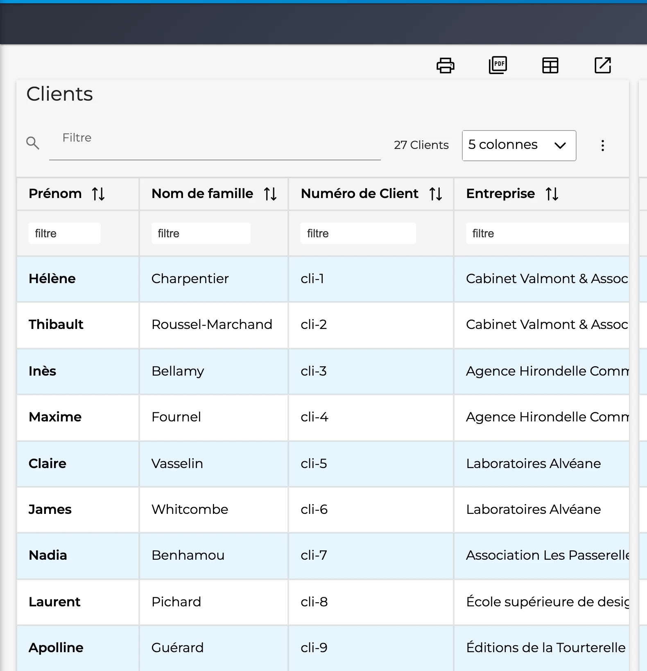The width and height of the screenshot is (647, 671).
Task: Click the Prénom column header label
Action: tap(55, 194)
